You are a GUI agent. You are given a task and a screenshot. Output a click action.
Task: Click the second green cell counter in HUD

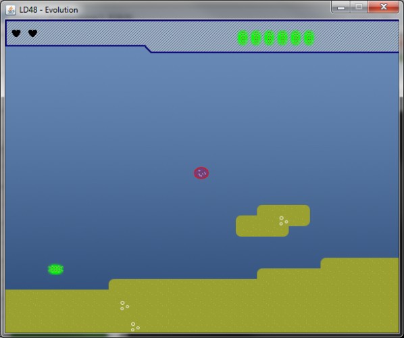point(256,38)
